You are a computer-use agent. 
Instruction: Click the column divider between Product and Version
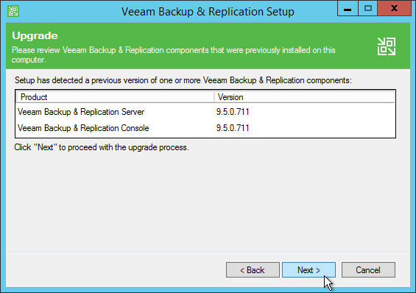coord(214,97)
